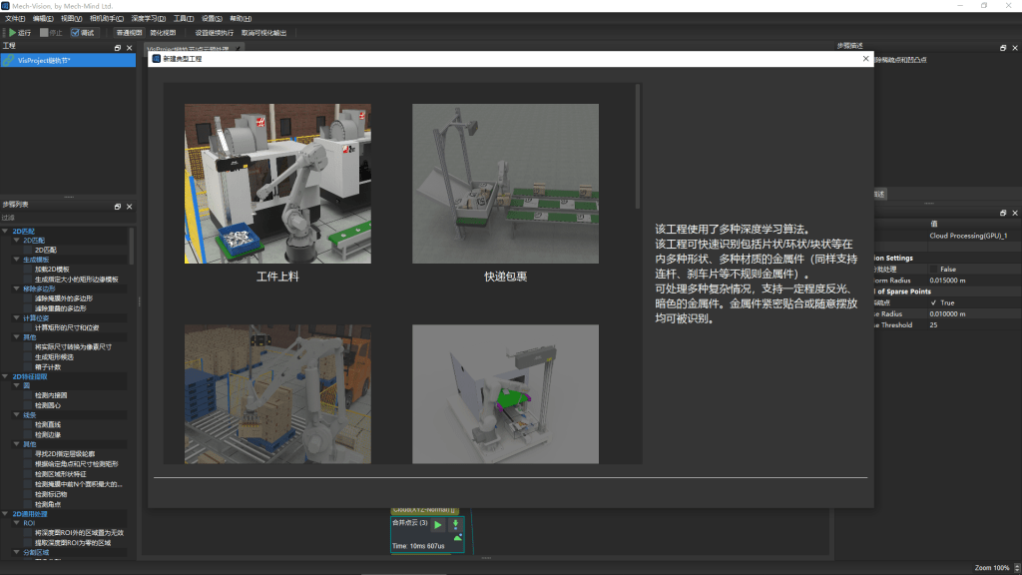This screenshot has width=1022, height=575.
Task: Open the 深度学习 menu
Action: click(149, 18)
